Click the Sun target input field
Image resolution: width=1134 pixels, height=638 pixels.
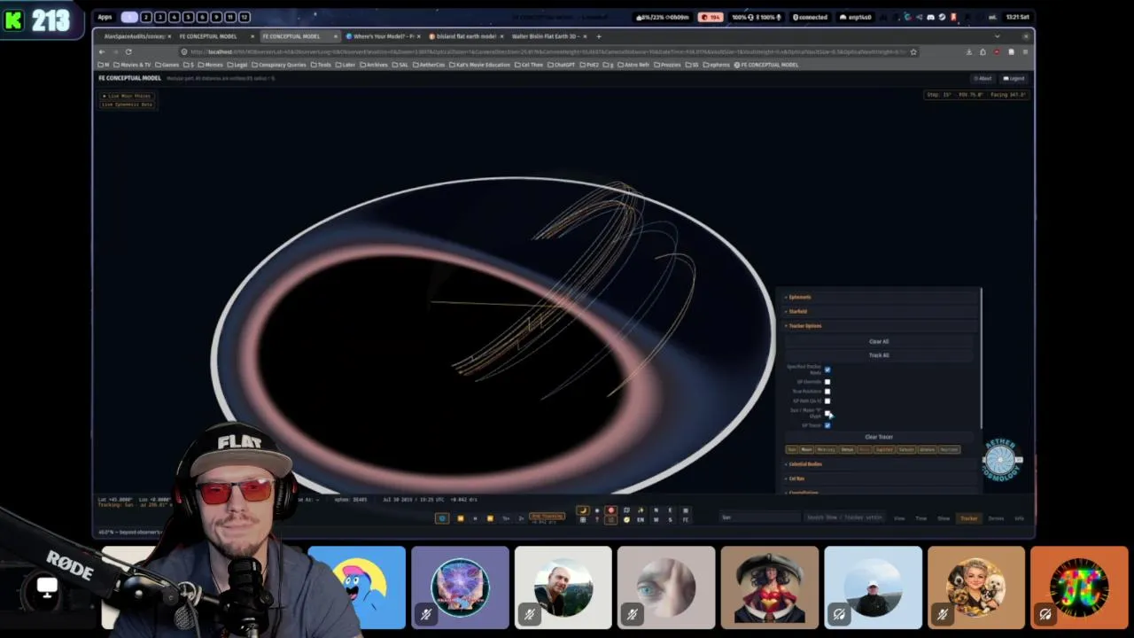[759, 517]
